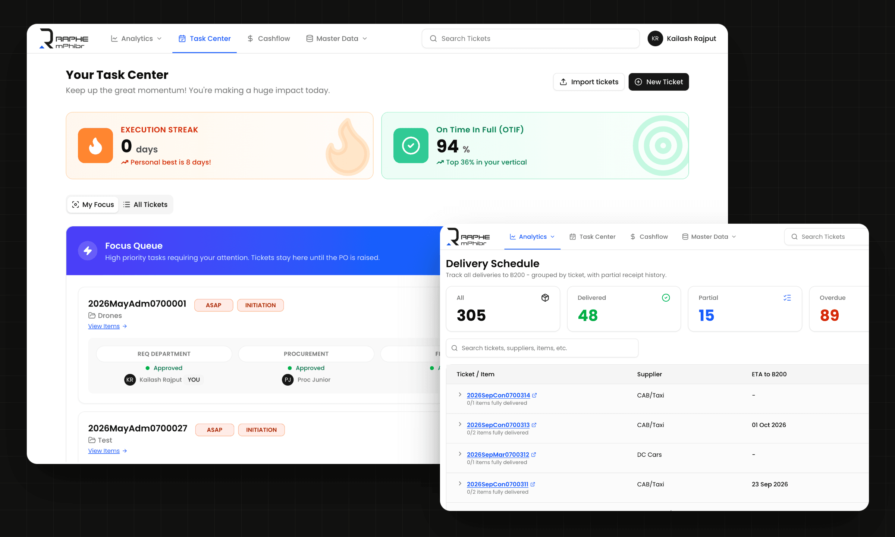Open Master Data dropdown in Delivery Schedule window

(x=709, y=237)
